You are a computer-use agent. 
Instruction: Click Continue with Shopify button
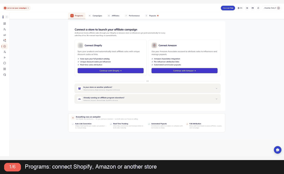click(111, 71)
